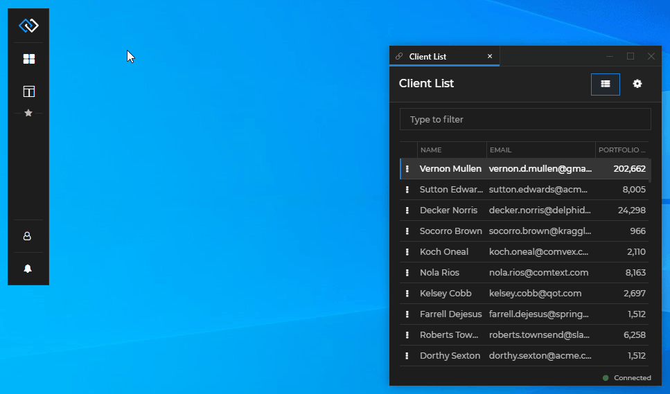Open the notifications bell icon
Screen dimensions: 670x394
coord(28,269)
